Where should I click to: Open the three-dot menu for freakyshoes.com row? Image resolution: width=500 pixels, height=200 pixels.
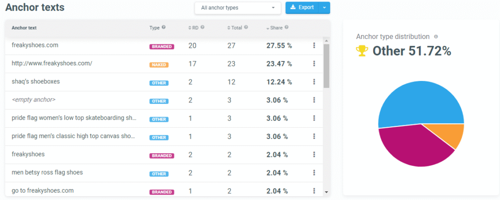pyautogui.click(x=314, y=45)
